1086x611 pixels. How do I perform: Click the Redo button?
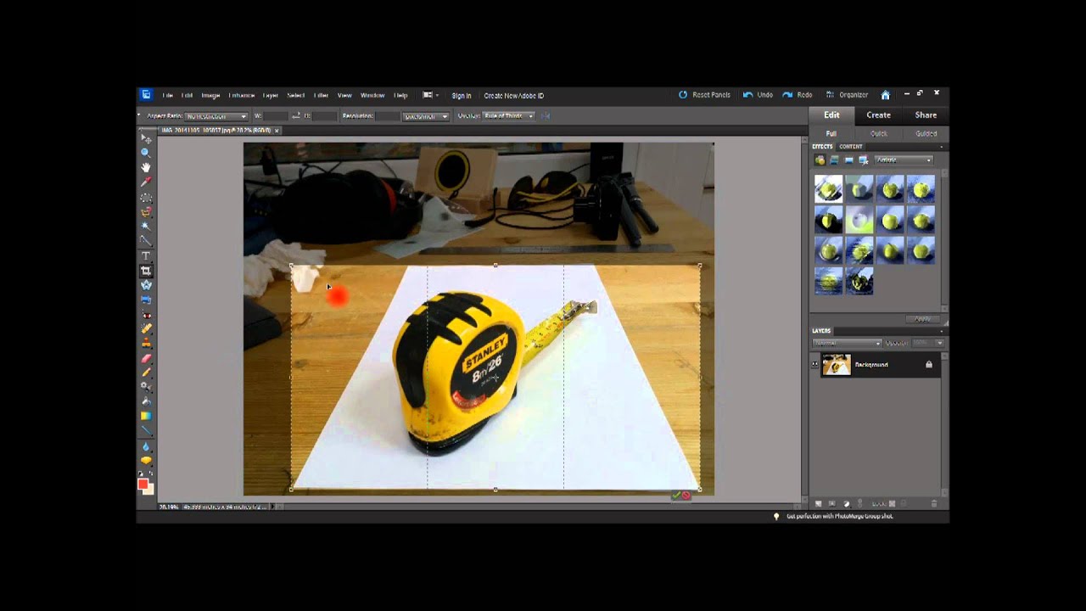[798, 95]
